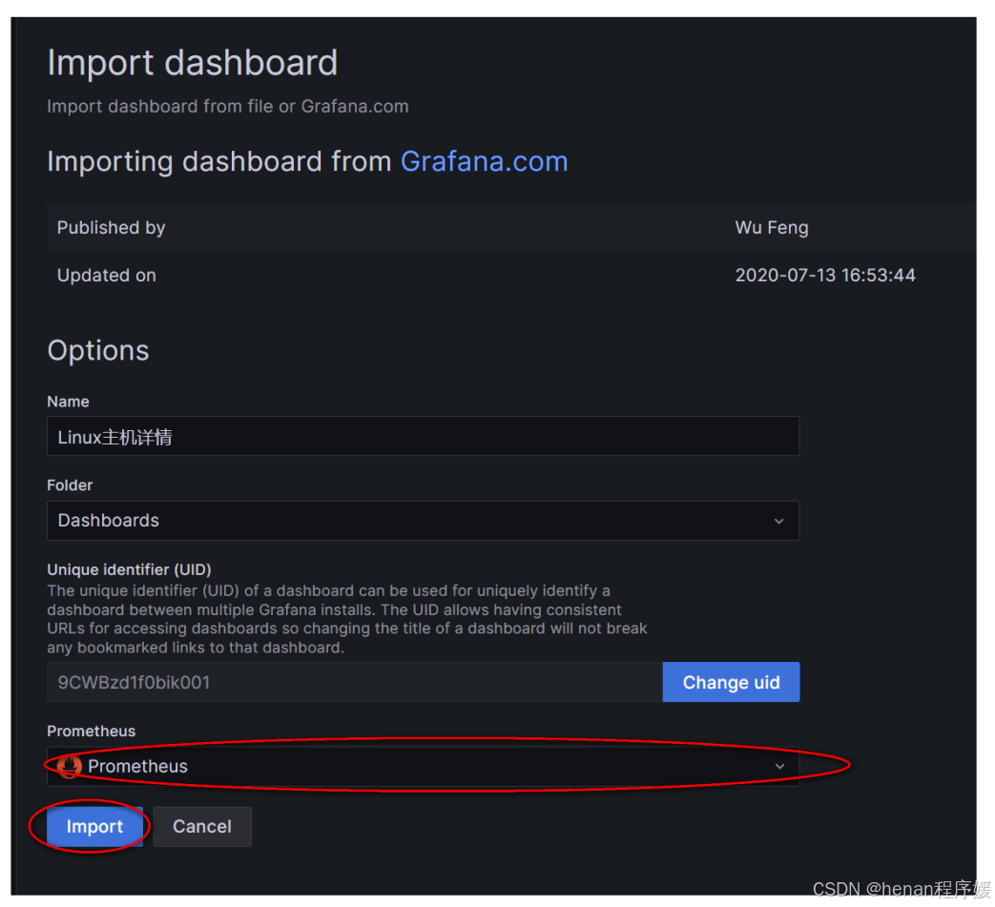Image resolution: width=995 pixels, height=907 pixels.
Task: Expand the Folder dropdown chevron
Action: 778,521
